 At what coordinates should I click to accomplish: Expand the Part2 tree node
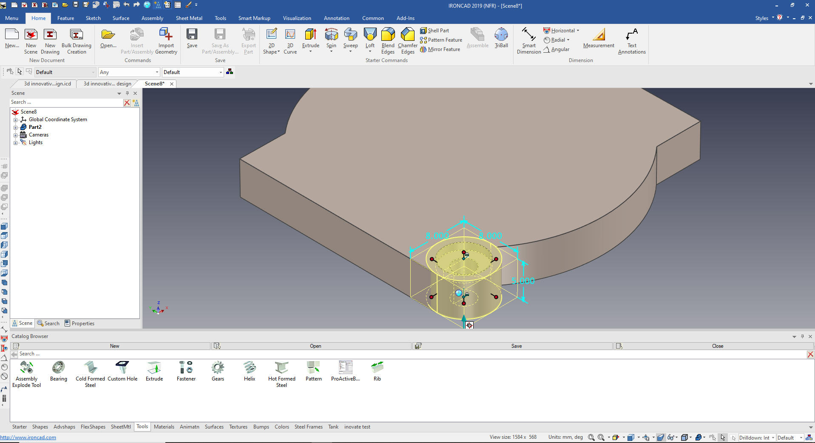[16, 127]
